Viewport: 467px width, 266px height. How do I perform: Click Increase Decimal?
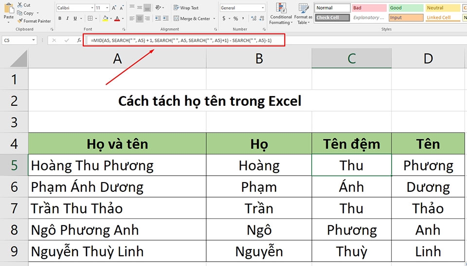pos(254,18)
